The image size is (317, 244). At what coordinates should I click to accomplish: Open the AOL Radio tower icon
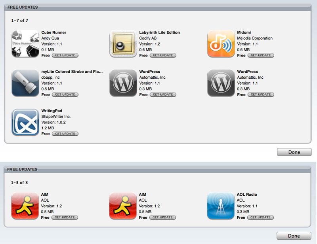tap(221, 206)
